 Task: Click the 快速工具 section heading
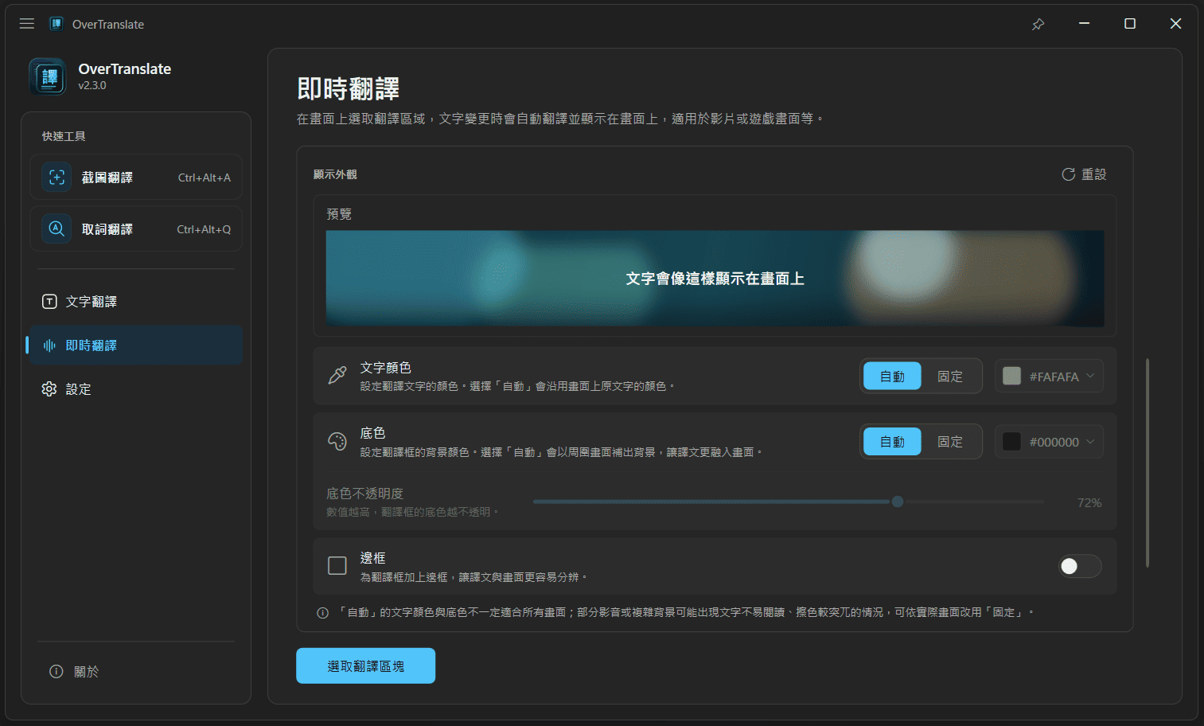click(64, 137)
